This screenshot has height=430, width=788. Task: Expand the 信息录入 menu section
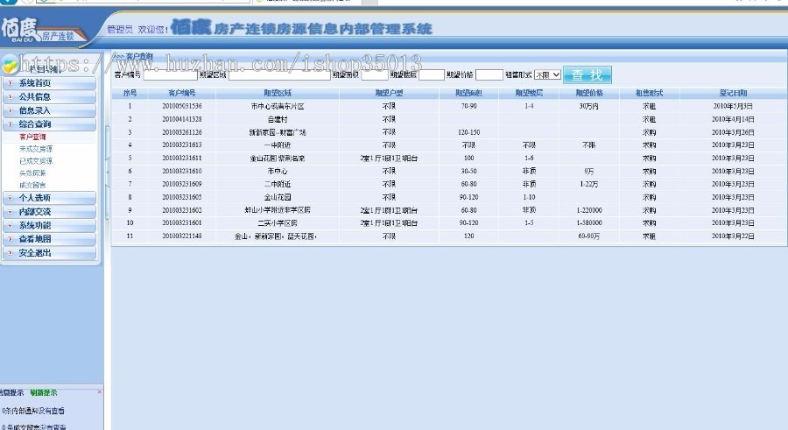tap(49, 110)
